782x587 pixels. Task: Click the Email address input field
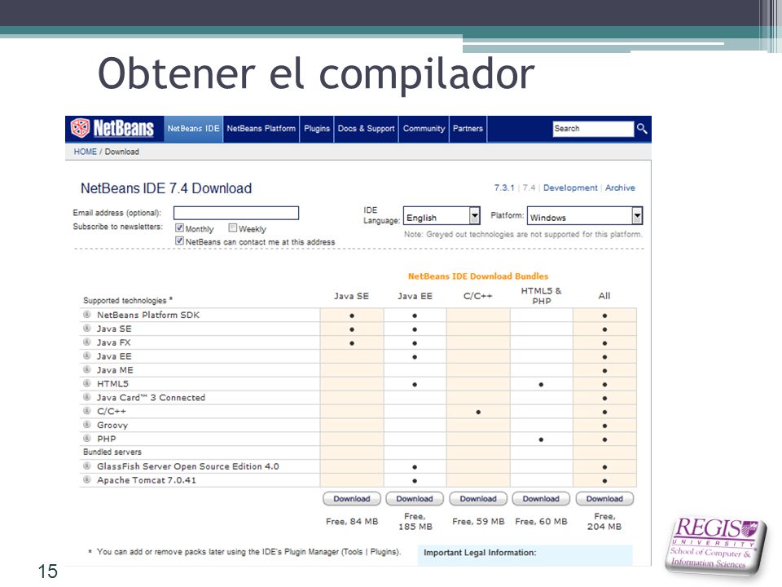(x=236, y=213)
